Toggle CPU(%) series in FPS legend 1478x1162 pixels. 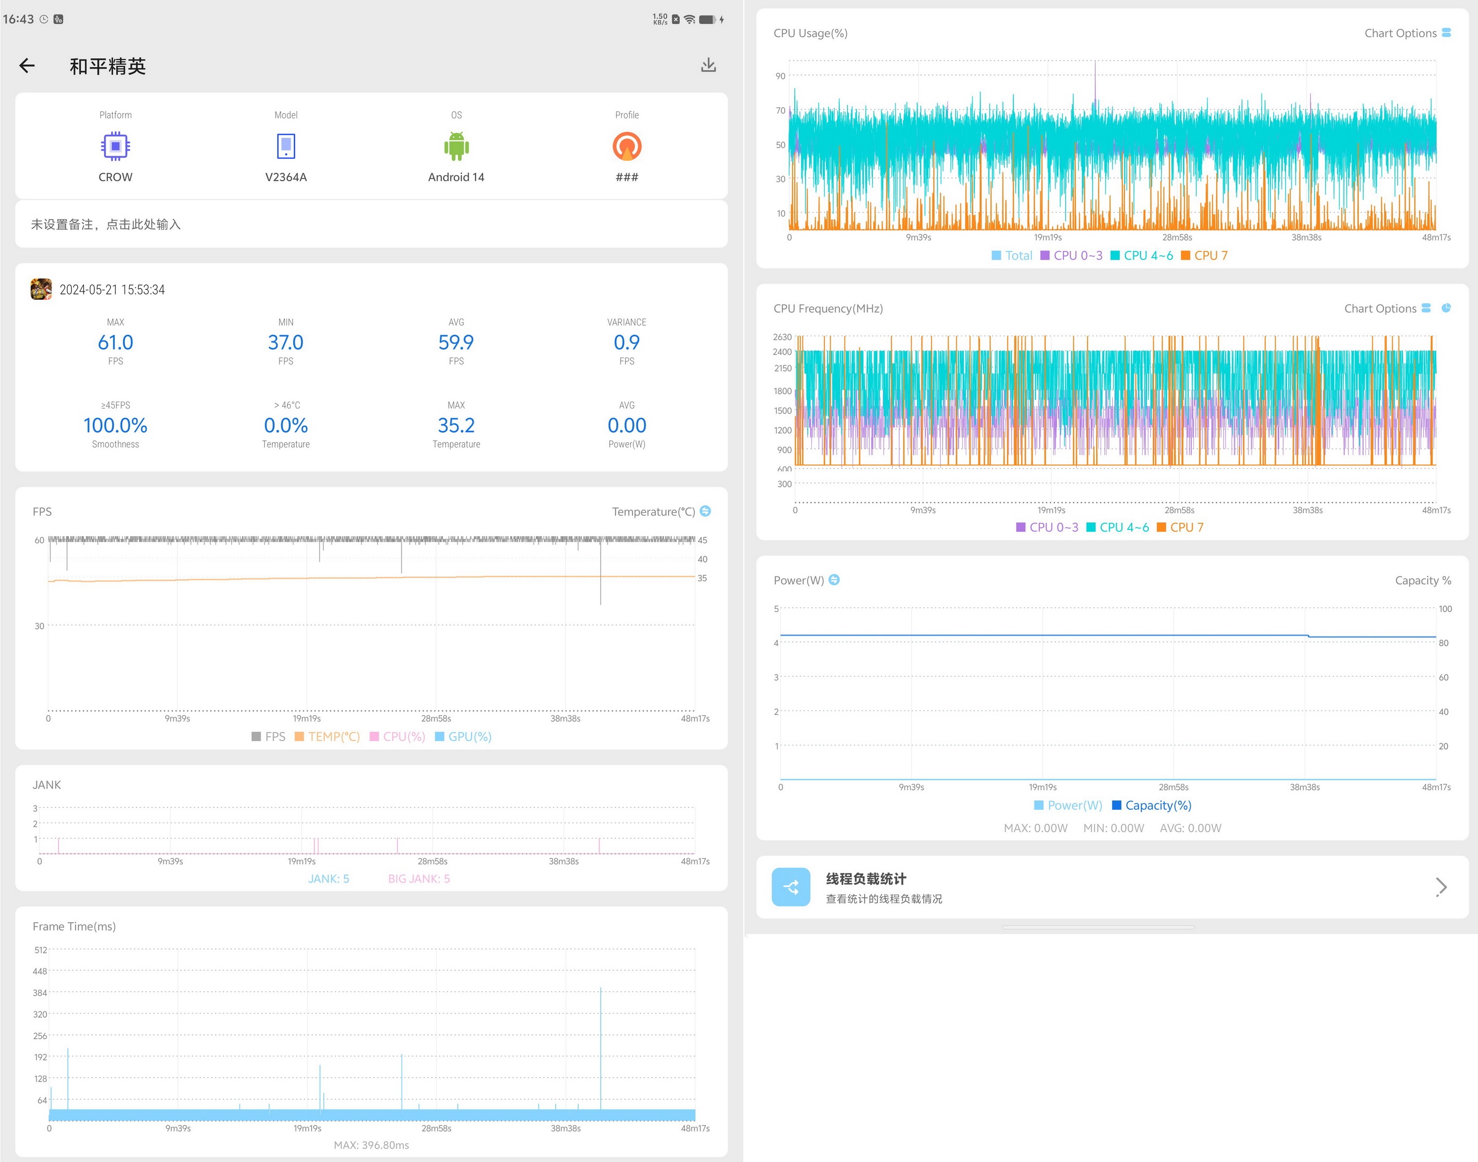point(397,736)
